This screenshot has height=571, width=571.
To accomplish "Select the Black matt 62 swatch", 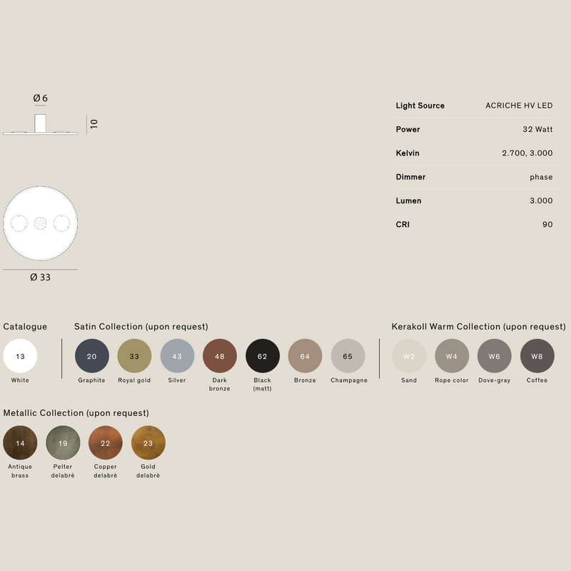I will click(x=263, y=356).
